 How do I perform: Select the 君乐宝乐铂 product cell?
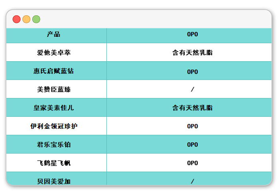click(x=56, y=144)
